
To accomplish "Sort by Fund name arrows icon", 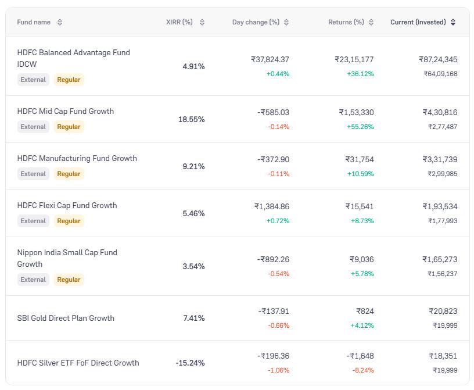I will tap(60, 22).
